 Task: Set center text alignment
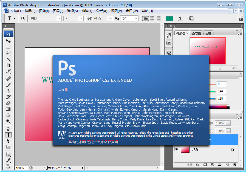tap(152, 19)
